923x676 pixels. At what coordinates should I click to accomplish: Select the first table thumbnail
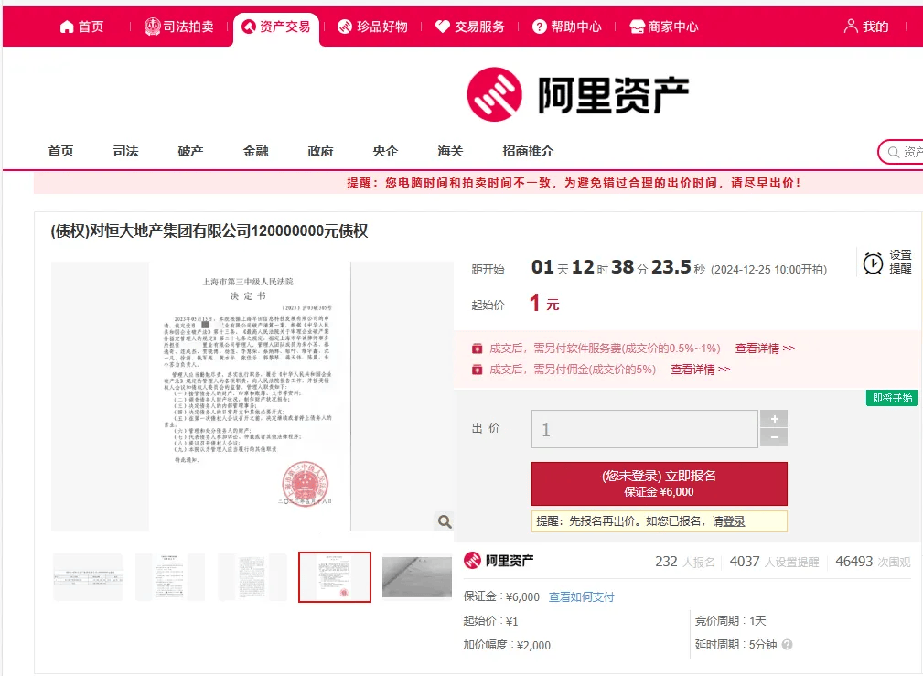coord(88,577)
